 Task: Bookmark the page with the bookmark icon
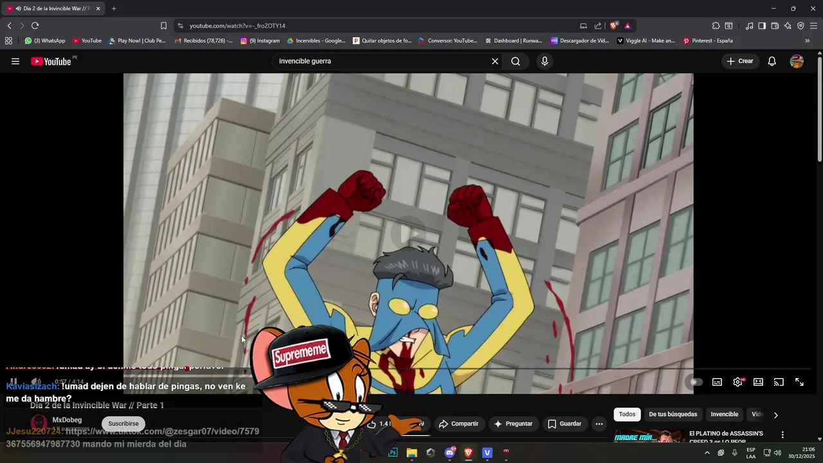click(x=163, y=26)
